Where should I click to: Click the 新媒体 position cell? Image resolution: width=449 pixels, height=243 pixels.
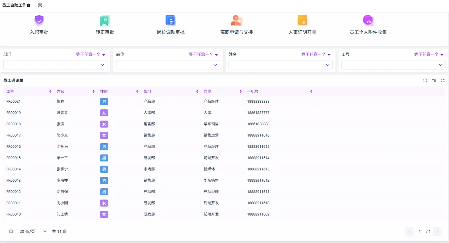point(209,169)
